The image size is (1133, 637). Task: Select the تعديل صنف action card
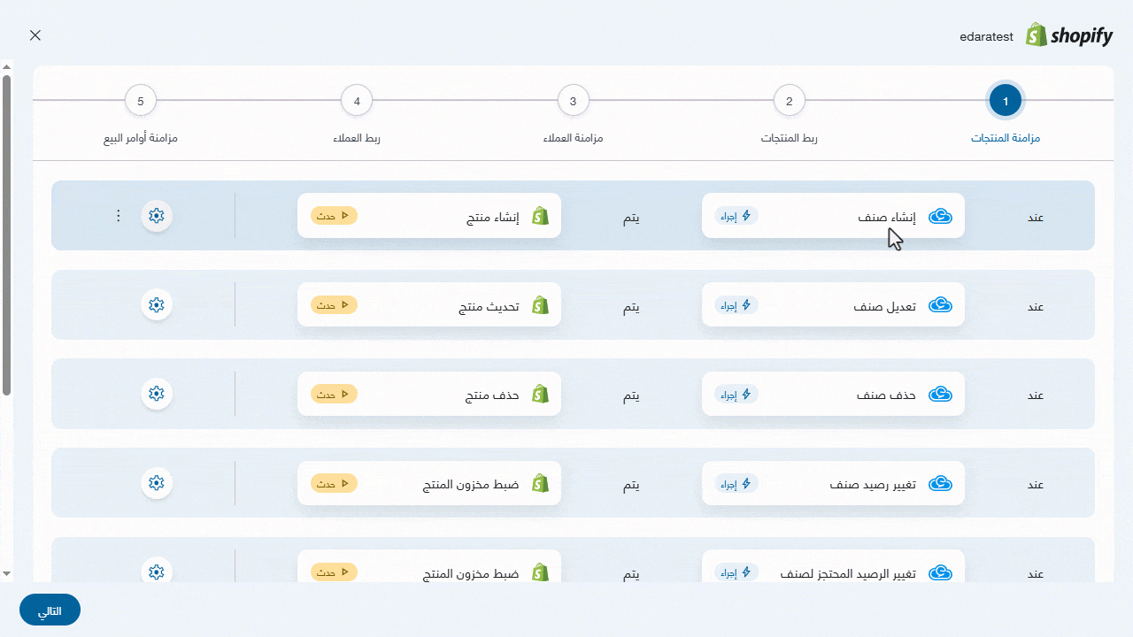point(833,305)
